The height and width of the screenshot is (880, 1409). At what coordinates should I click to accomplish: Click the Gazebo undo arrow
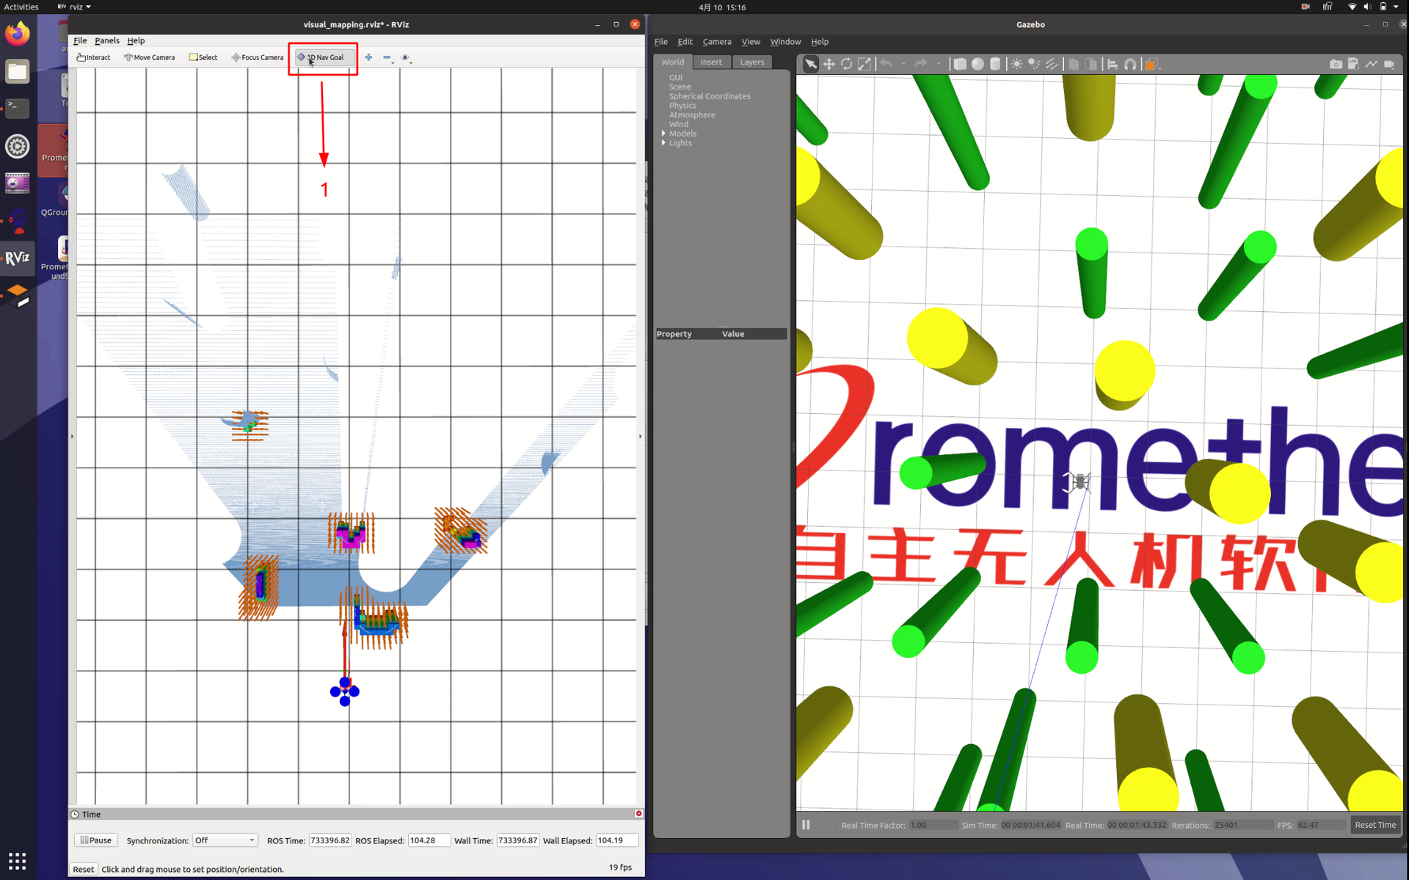(886, 65)
